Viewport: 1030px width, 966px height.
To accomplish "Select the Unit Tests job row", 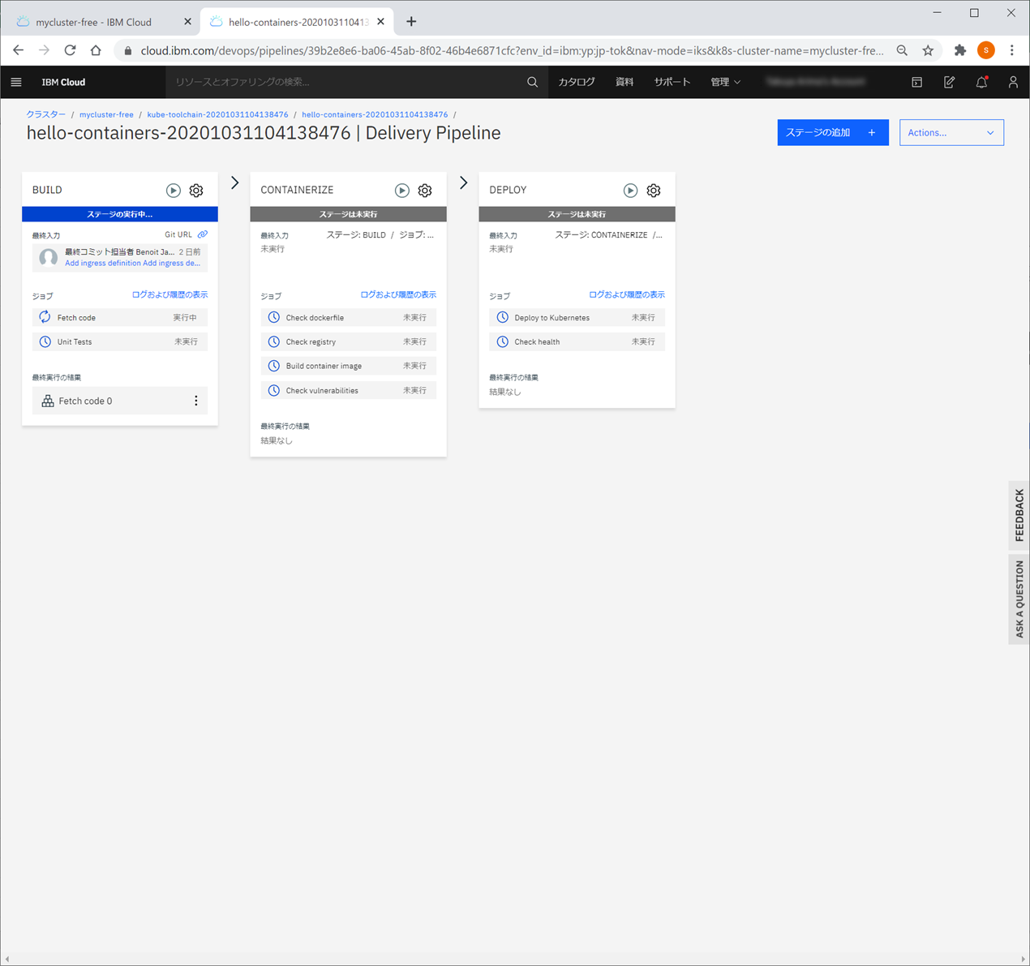I will point(120,341).
